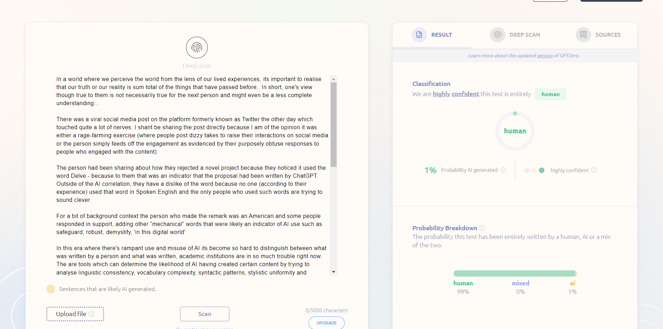Click the human probability breakdown bar

[x=514, y=273]
